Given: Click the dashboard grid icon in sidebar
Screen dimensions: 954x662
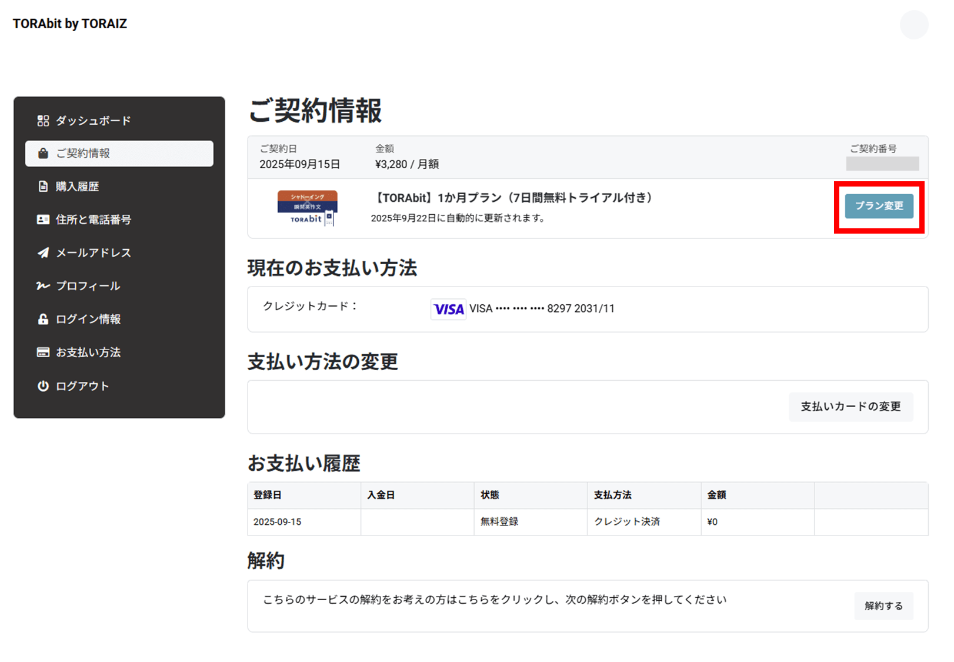Looking at the screenshot, I should (43, 121).
